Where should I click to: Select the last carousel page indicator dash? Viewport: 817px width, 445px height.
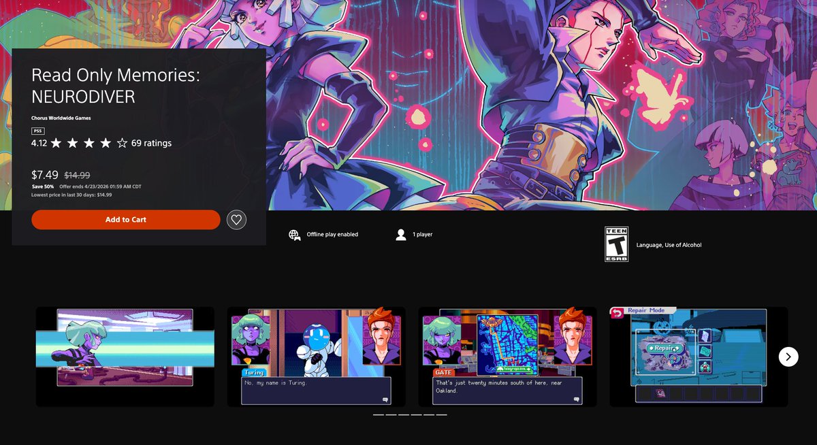pyautogui.click(x=442, y=414)
